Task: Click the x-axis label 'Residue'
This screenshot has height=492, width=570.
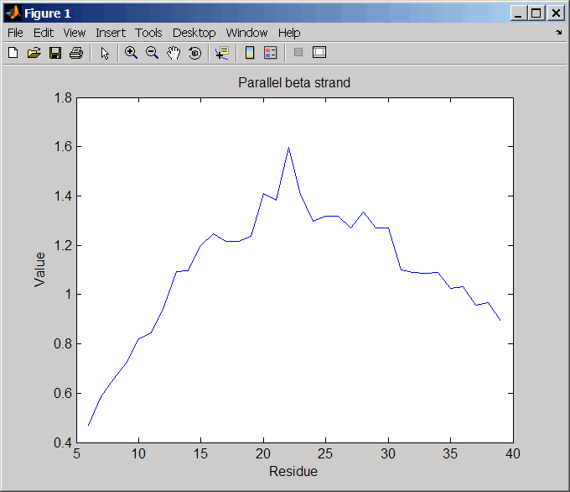Action: 293,471
